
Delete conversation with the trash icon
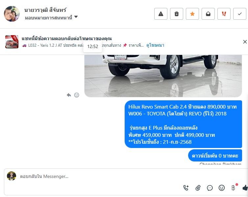pos(177,14)
